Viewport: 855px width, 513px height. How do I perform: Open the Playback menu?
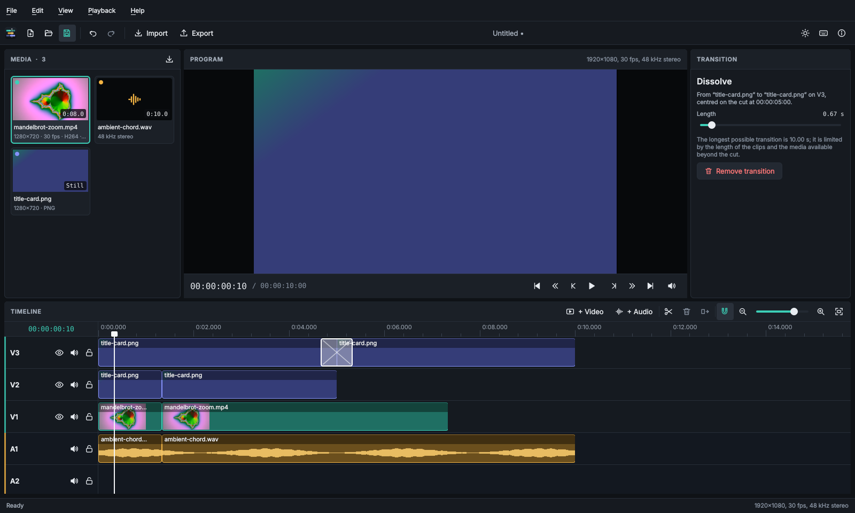click(102, 11)
